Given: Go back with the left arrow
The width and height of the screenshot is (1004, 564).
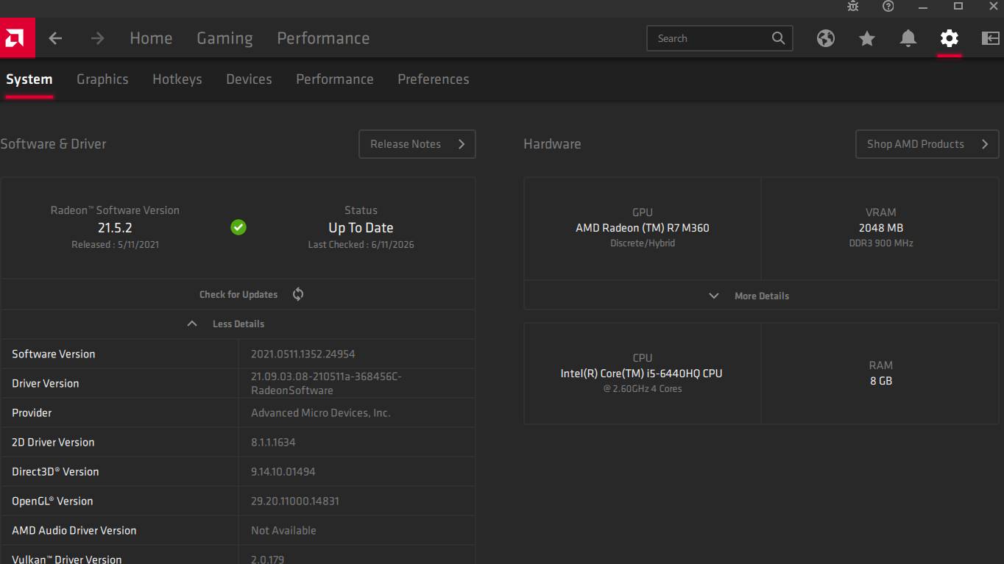Looking at the screenshot, I should click(55, 38).
